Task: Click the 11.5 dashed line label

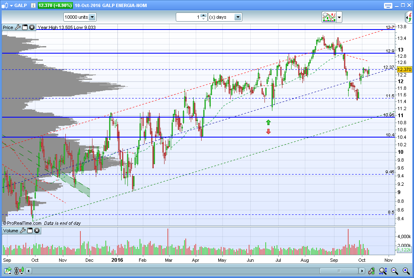Action: pos(390,96)
